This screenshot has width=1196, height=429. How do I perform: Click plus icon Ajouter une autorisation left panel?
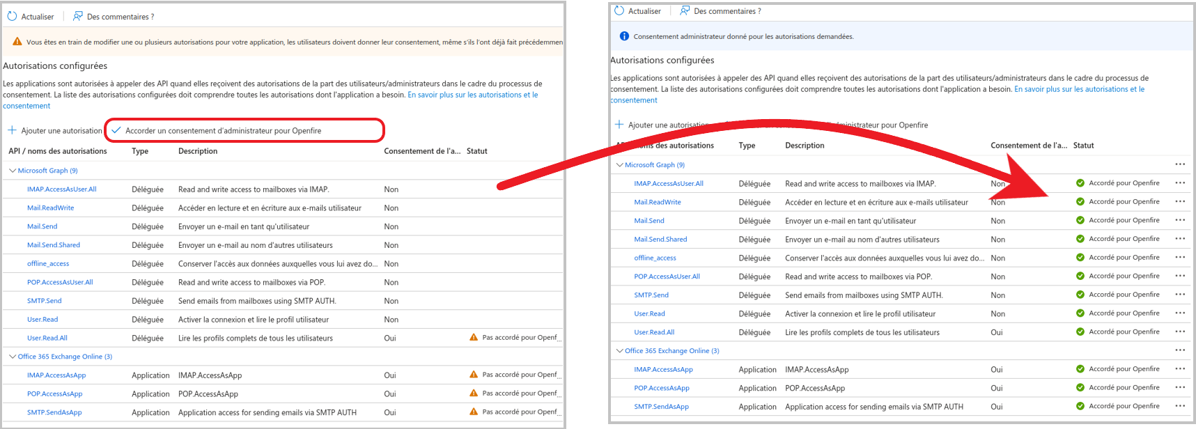coord(12,130)
